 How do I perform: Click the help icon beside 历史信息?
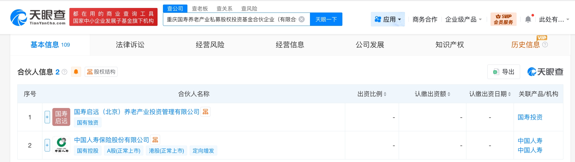pos(545,45)
